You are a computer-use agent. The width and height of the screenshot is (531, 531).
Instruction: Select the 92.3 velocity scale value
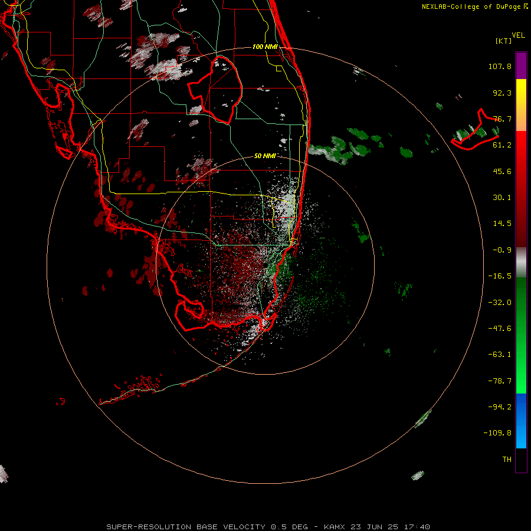point(502,93)
